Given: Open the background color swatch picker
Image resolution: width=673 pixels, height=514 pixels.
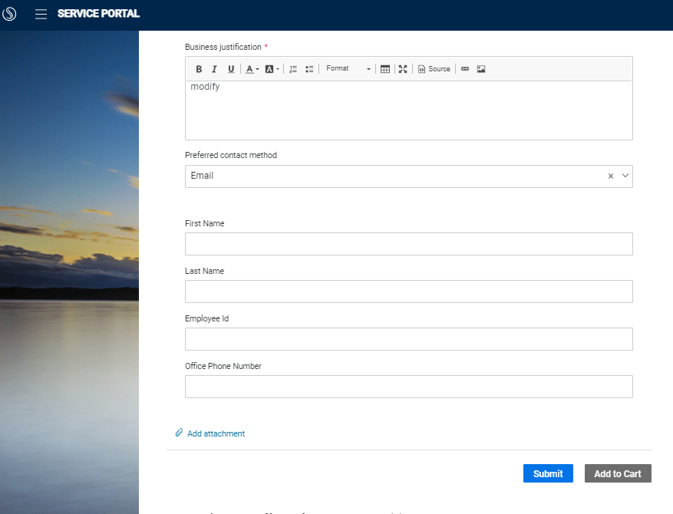Looking at the screenshot, I should (269, 68).
